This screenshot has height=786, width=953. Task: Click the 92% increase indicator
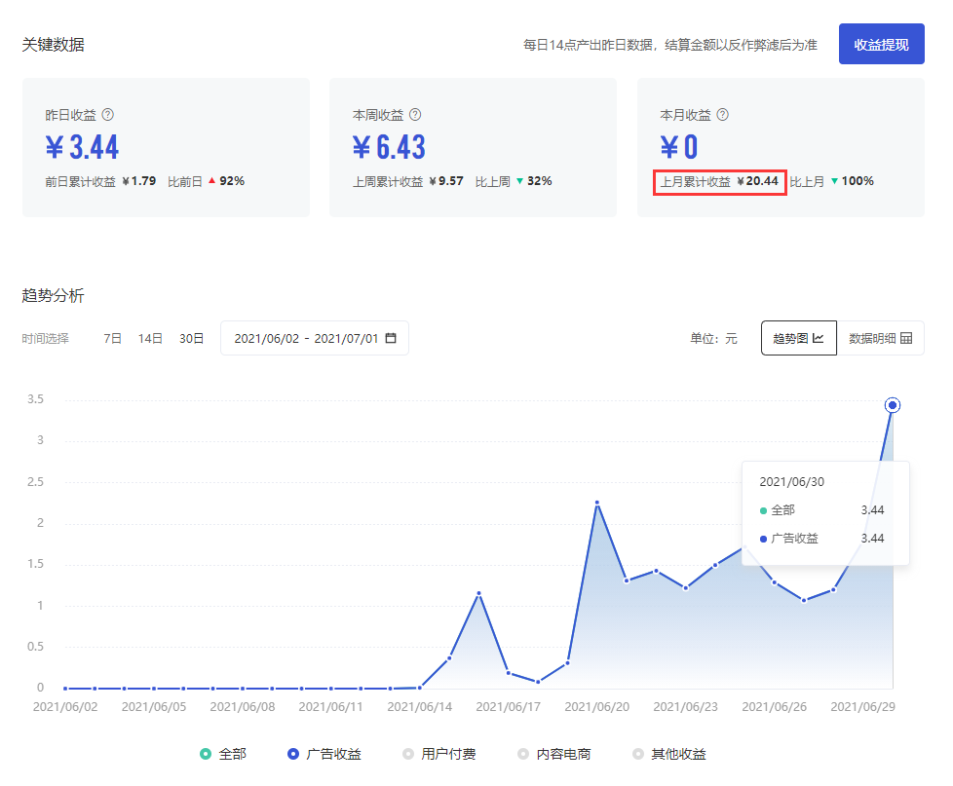(x=226, y=181)
